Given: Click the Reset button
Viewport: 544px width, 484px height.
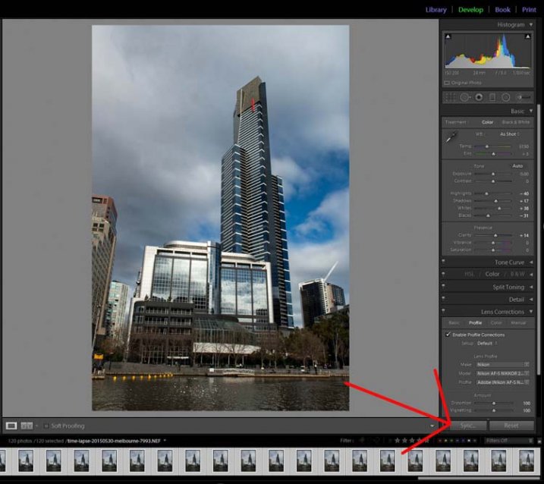Looking at the screenshot, I should click(x=511, y=426).
